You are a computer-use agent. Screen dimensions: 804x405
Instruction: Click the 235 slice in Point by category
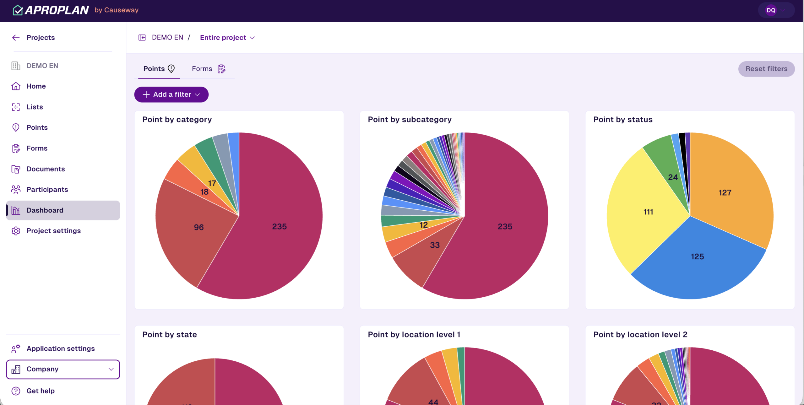click(x=279, y=226)
